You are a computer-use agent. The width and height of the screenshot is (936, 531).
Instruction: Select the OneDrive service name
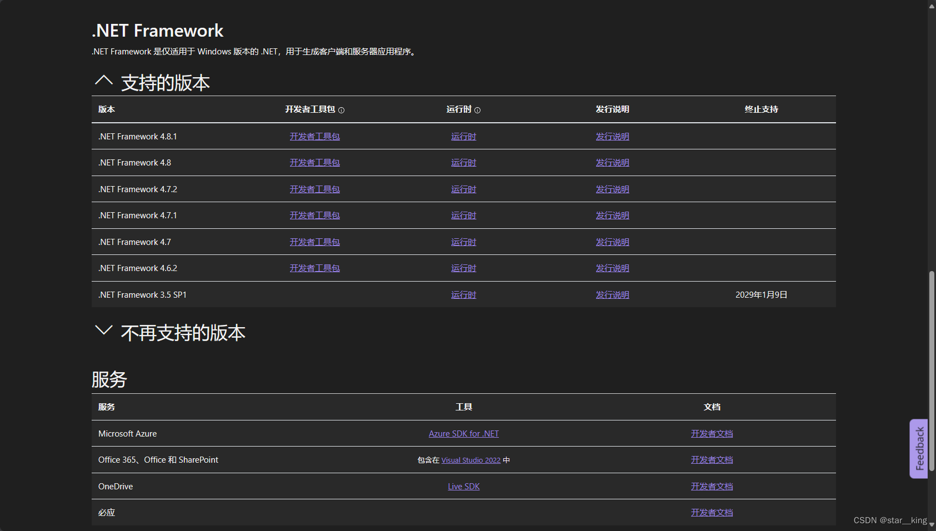coord(116,487)
